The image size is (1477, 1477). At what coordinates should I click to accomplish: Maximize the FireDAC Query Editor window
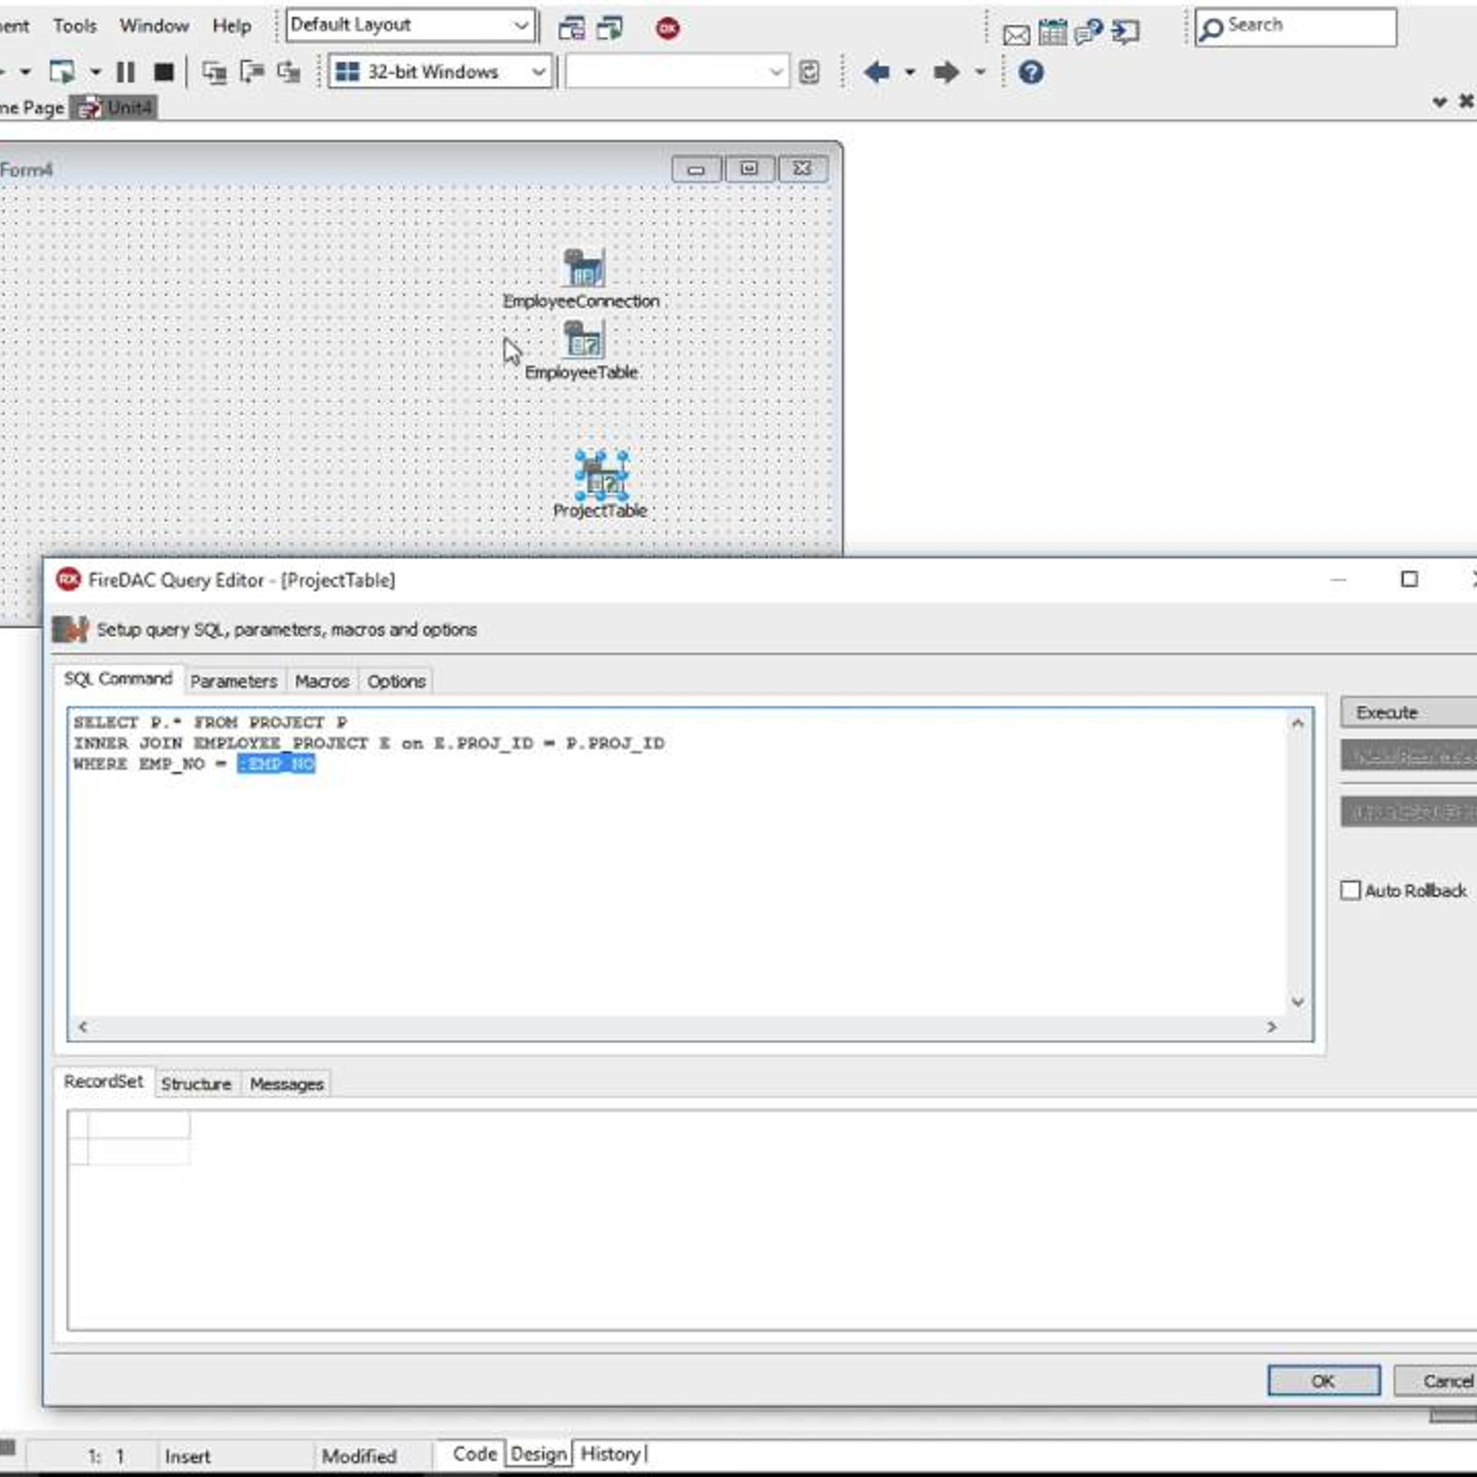(x=1409, y=579)
